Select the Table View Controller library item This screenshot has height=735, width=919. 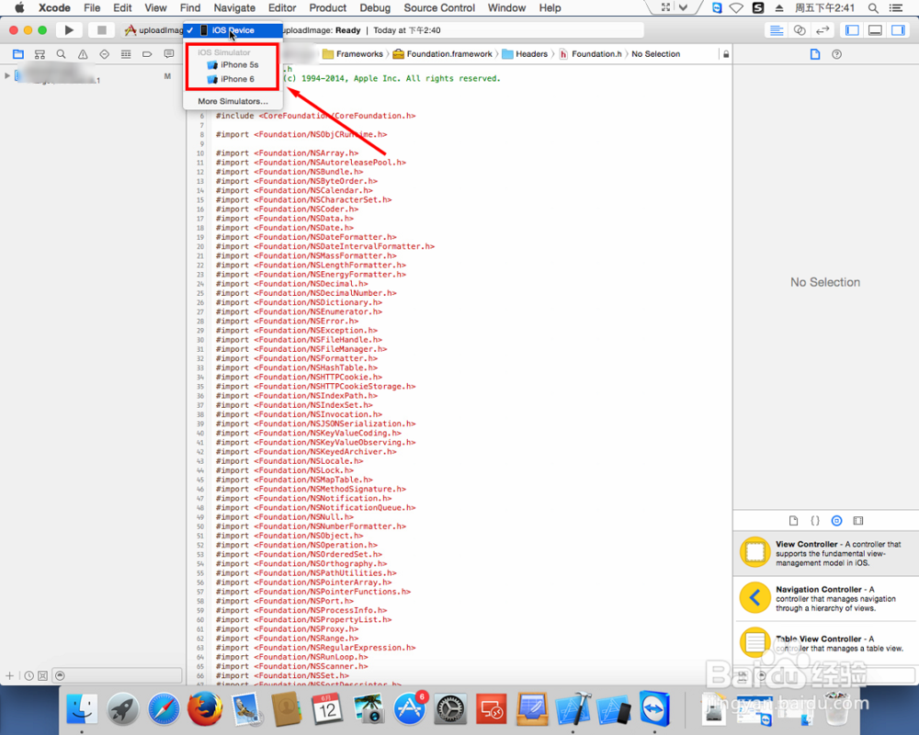pyautogui.click(x=826, y=643)
